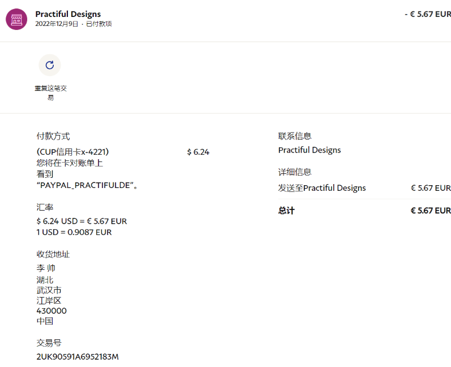Viewport: 451px width, 367px height.
Task: Click the 总计 total row label
Action: 286,211
